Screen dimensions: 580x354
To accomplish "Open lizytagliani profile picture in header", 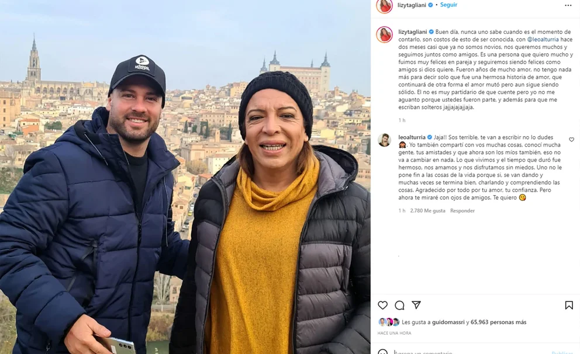I will coord(384,5).
